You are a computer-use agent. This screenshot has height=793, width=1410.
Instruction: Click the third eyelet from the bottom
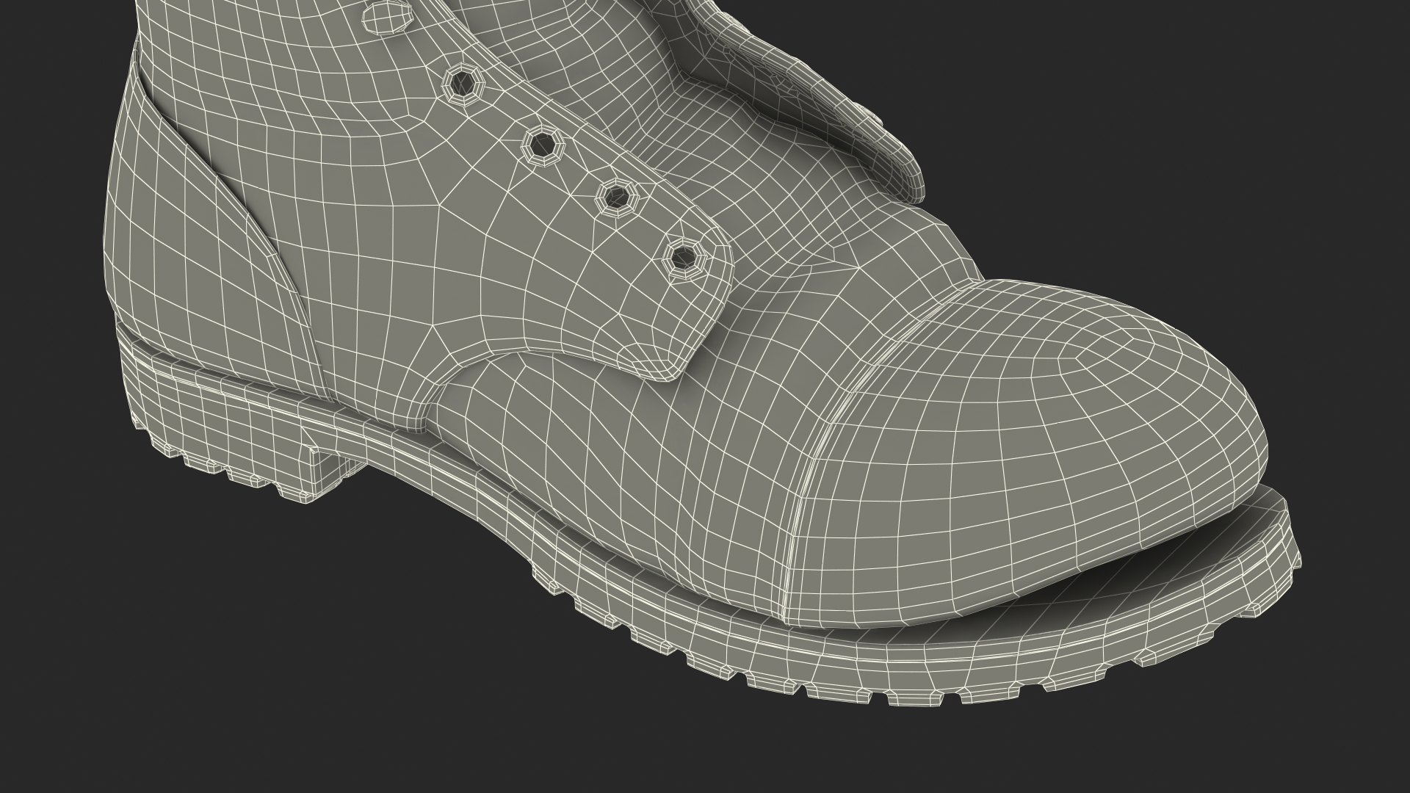click(543, 145)
